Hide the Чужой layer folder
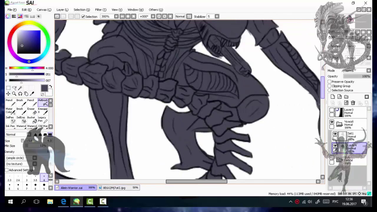Screen dimensions: 377x212 pos(332,122)
